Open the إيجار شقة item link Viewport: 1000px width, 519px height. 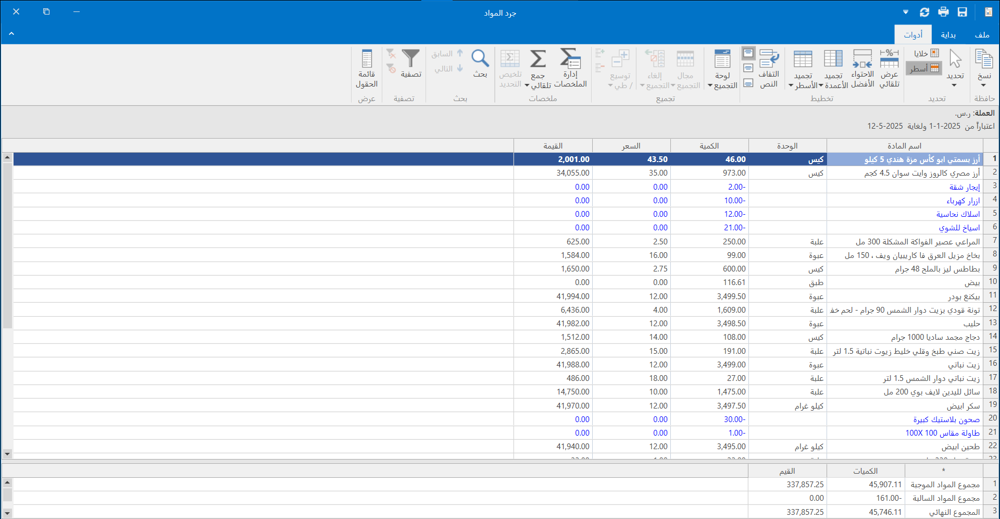click(964, 187)
